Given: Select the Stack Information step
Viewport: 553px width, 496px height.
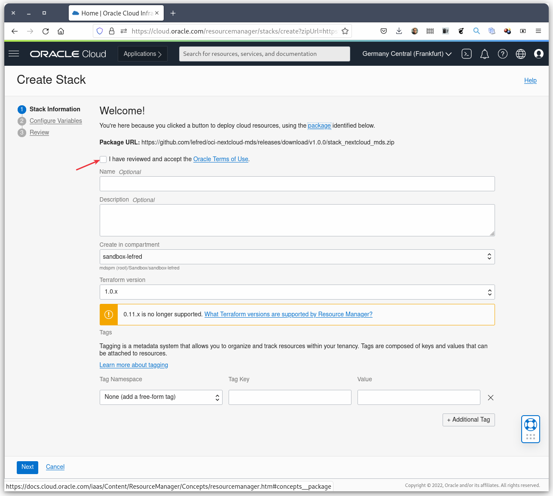Looking at the screenshot, I should pos(55,109).
